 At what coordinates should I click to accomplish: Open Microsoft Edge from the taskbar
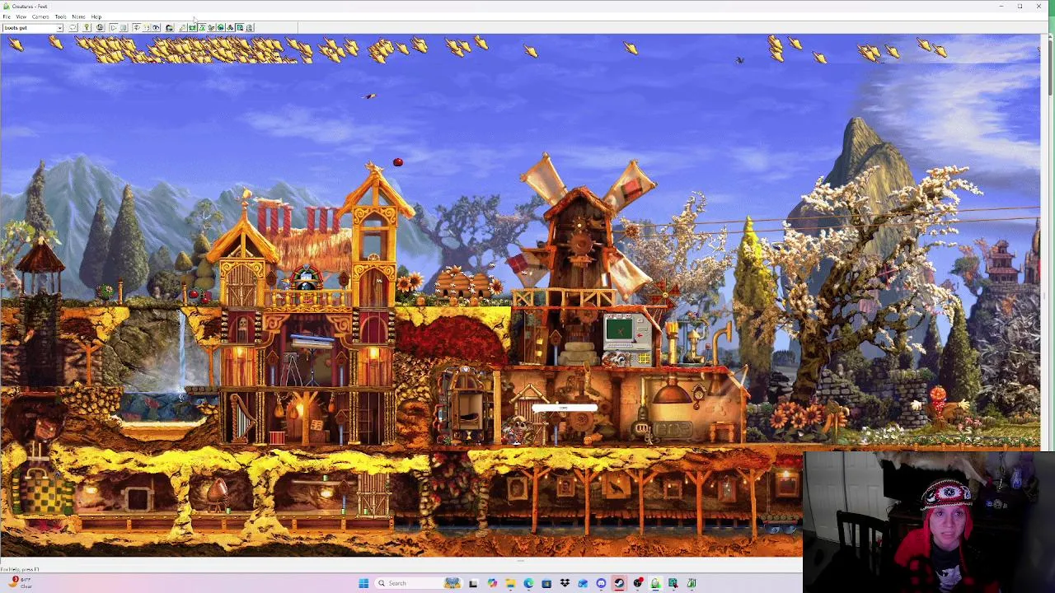528,583
